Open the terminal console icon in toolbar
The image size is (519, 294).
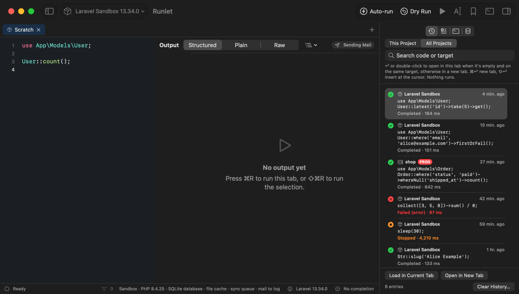coord(489,11)
